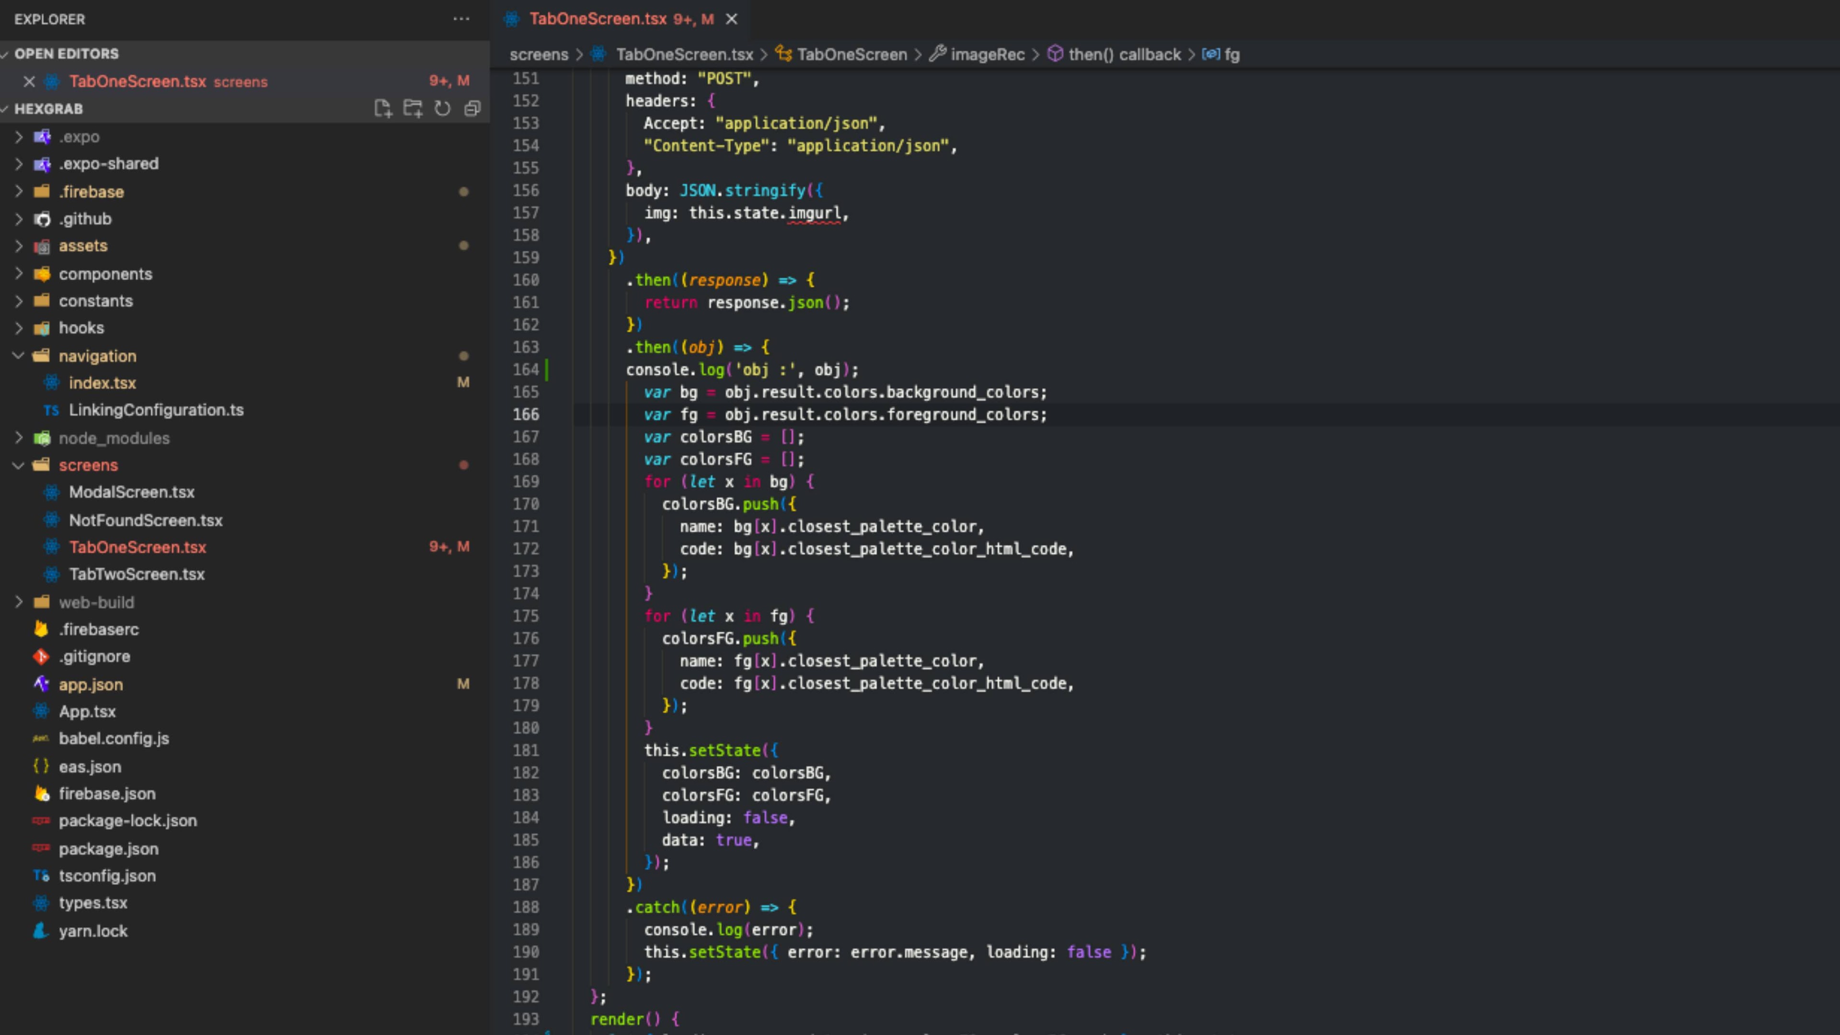This screenshot has height=1035, width=1840.
Task: Close the TabOneScreen.tsx editor tab
Action: (731, 19)
